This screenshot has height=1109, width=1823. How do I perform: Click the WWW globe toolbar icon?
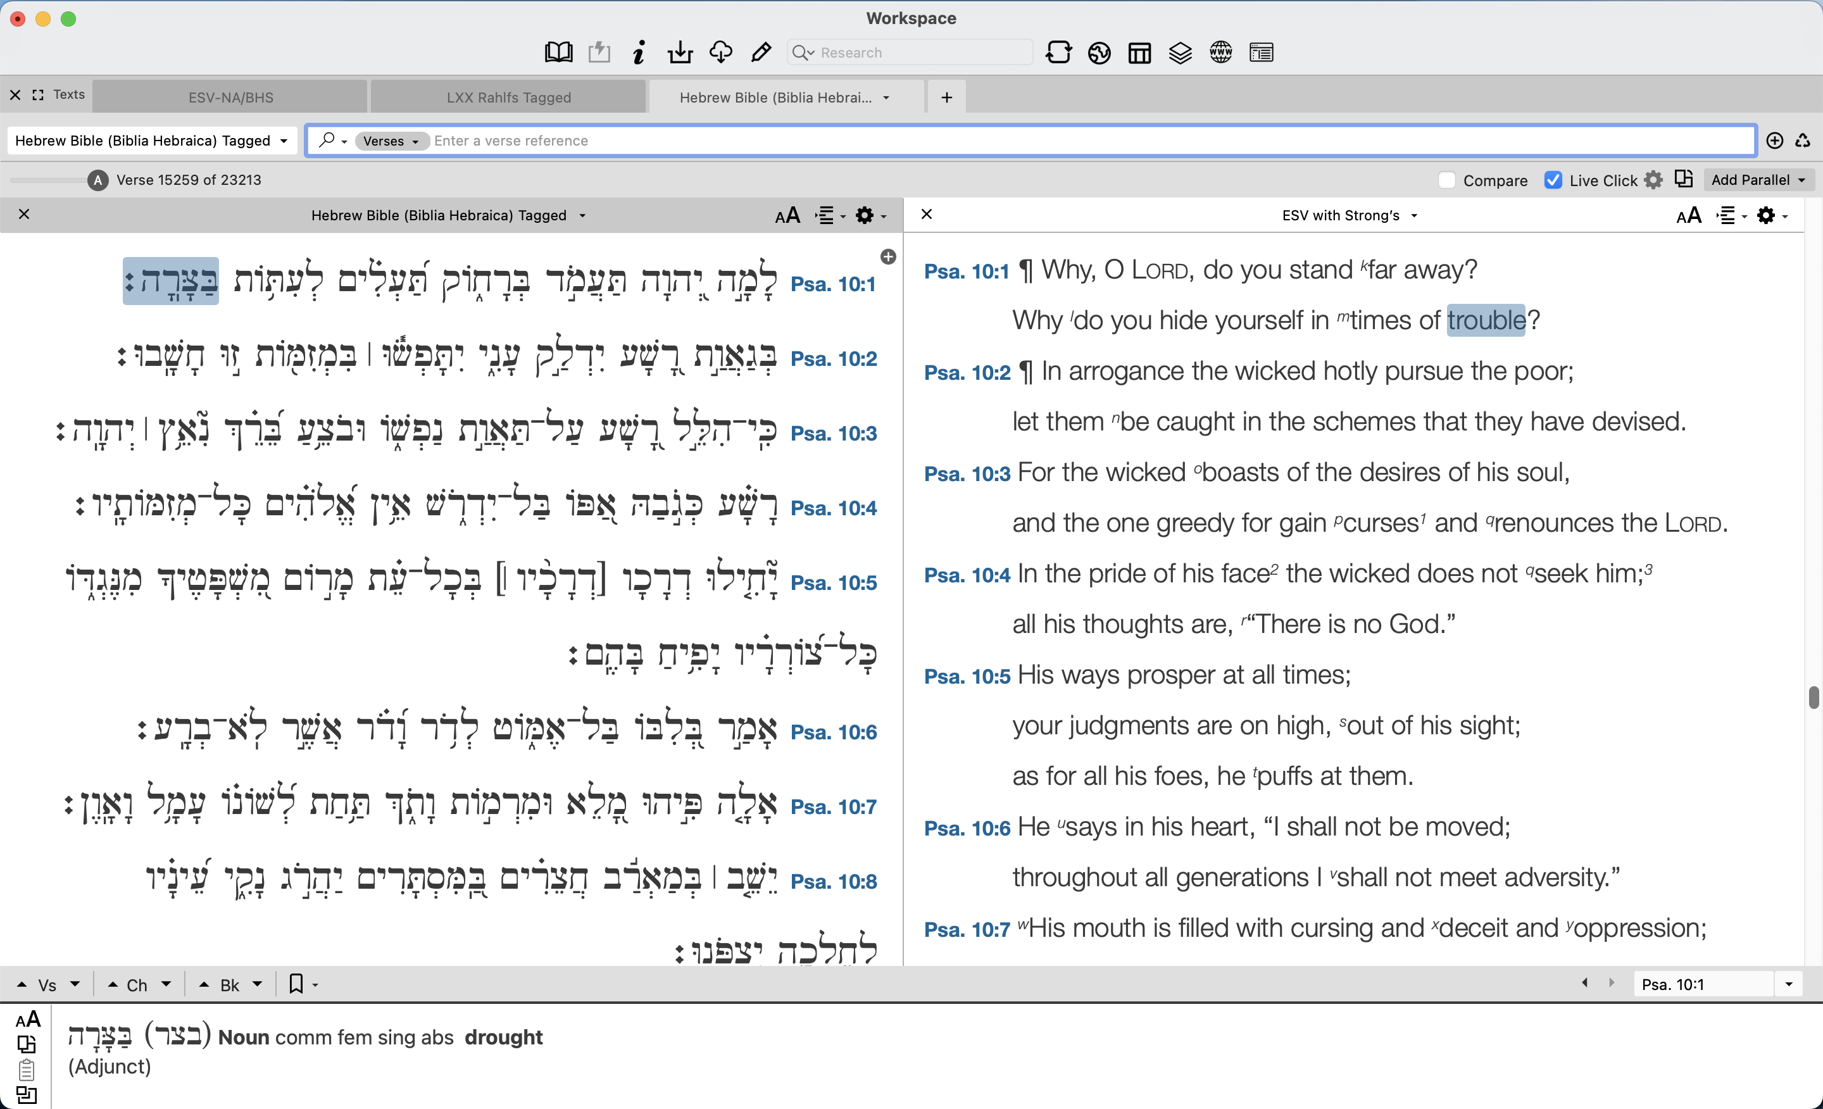tap(1221, 53)
